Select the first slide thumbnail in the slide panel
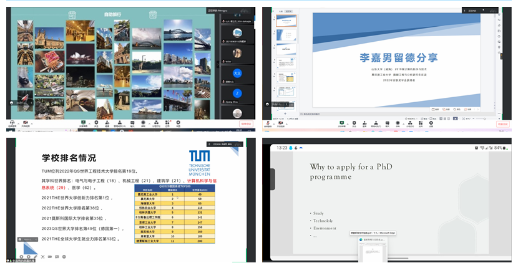The image size is (518, 268). (286, 22)
